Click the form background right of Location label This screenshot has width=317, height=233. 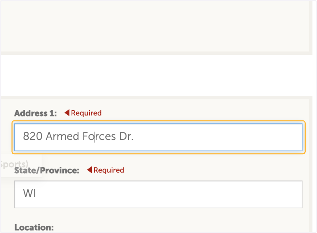pos(180,227)
